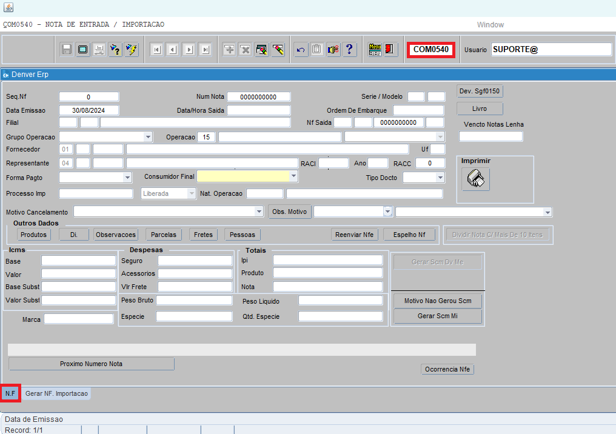Switch to Gerar NF. Importacao tab
The width and height of the screenshot is (616, 434).
(x=56, y=393)
